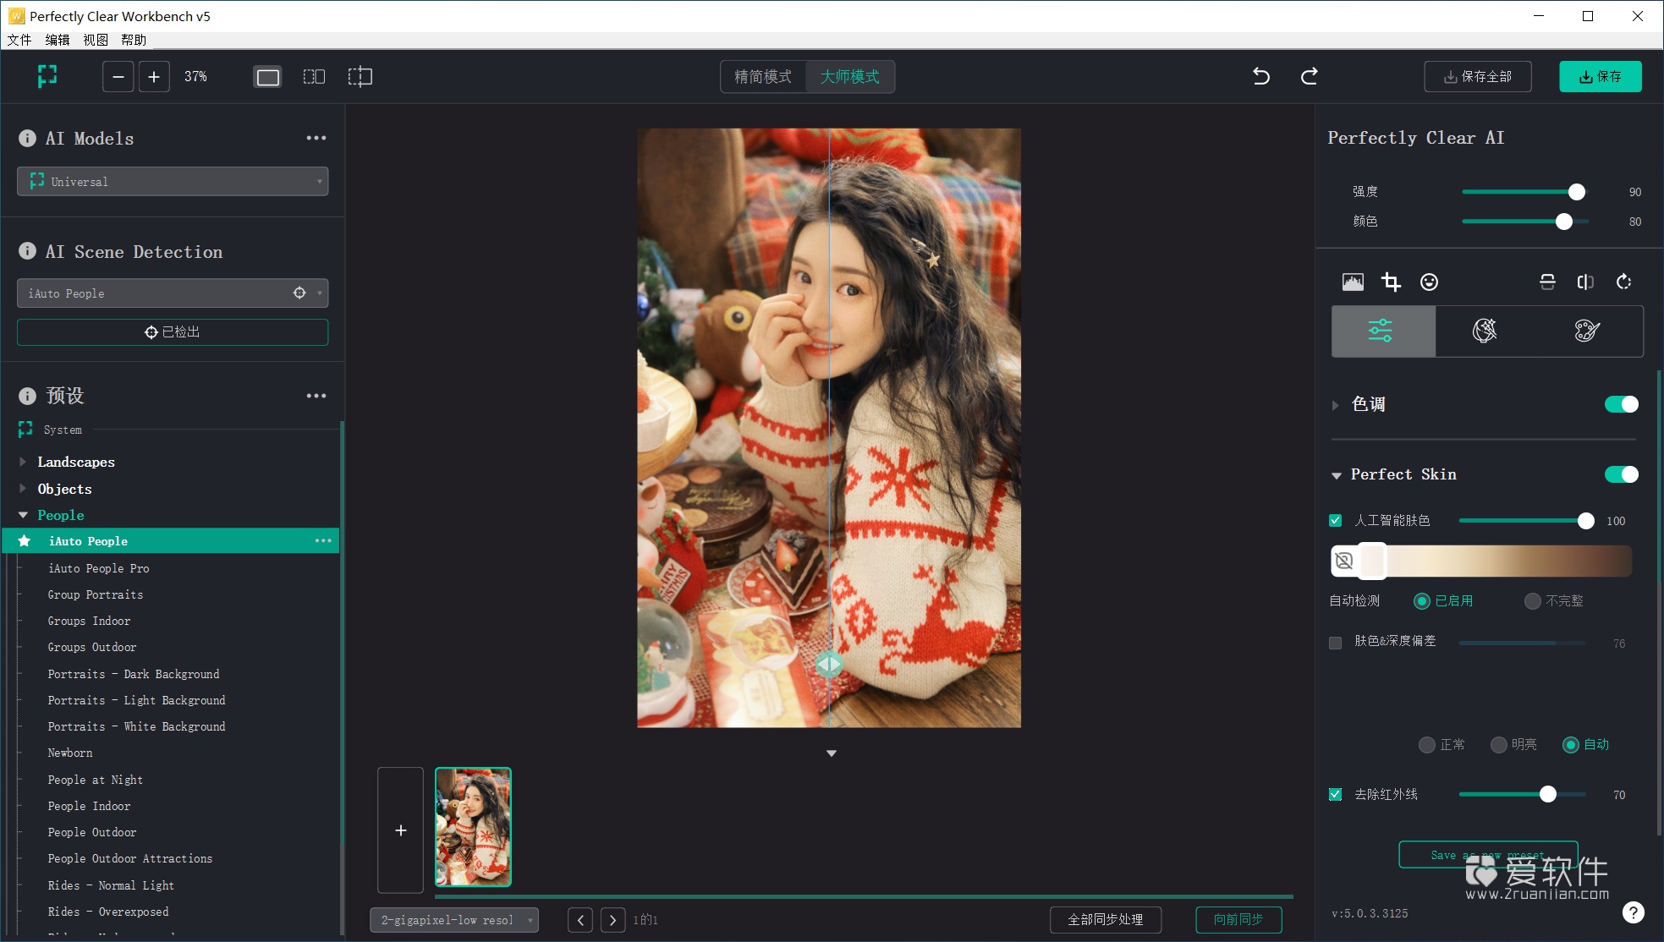This screenshot has width=1664, height=942.
Task: Switch to 精简模式 mode tab
Action: (x=762, y=76)
